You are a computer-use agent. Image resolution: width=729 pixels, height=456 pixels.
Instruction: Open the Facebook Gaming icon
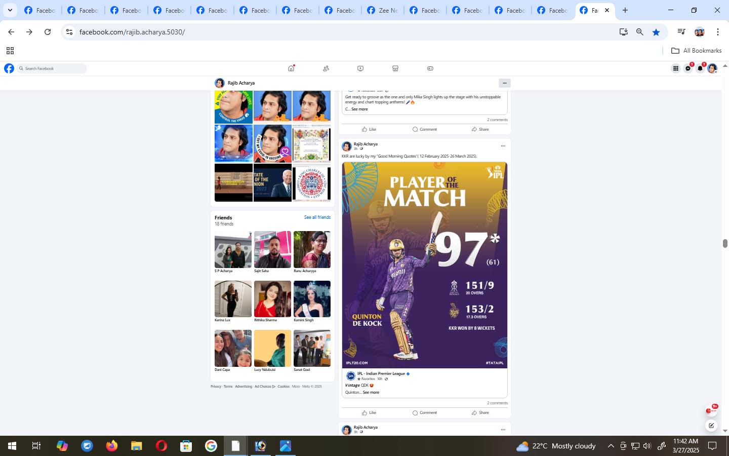(430, 68)
